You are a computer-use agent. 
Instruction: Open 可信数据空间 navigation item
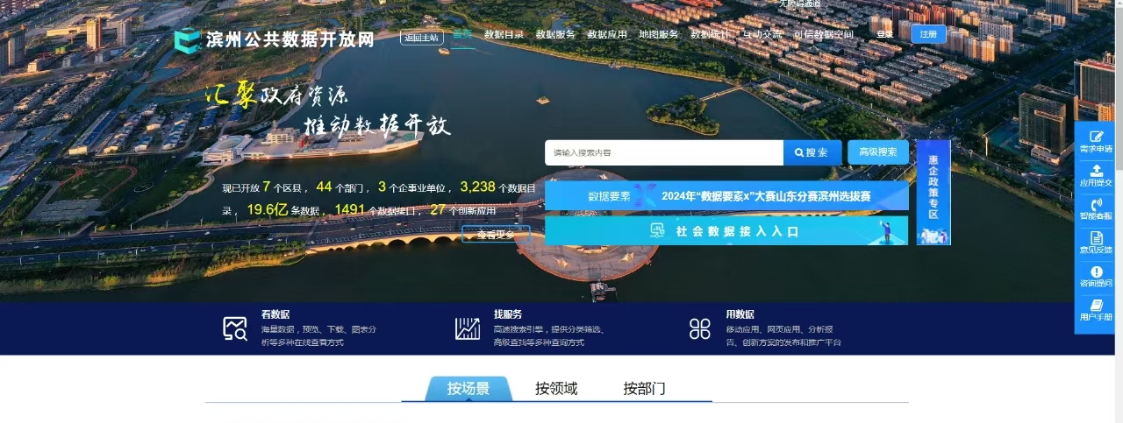(x=824, y=35)
